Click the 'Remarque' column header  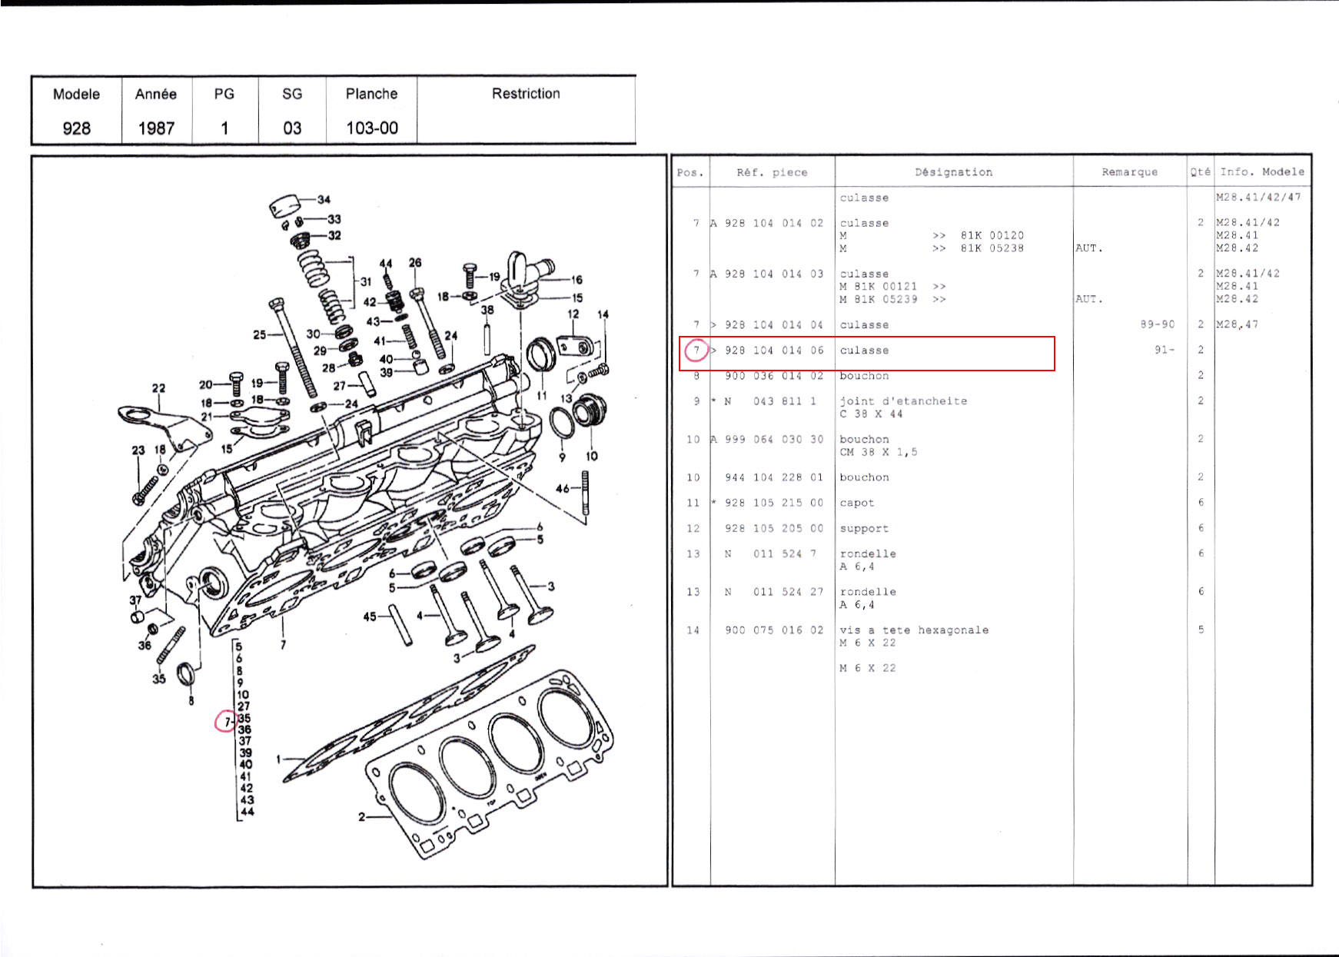[1129, 172]
